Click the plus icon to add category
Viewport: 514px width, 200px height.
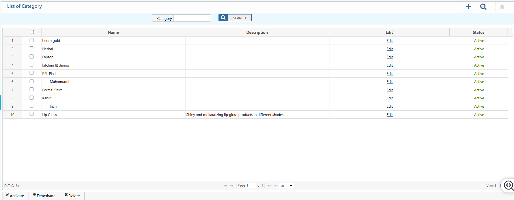pyautogui.click(x=468, y=7)
